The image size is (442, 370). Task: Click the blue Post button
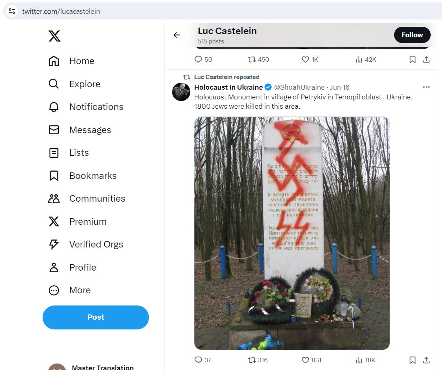[x=95, y=317]
